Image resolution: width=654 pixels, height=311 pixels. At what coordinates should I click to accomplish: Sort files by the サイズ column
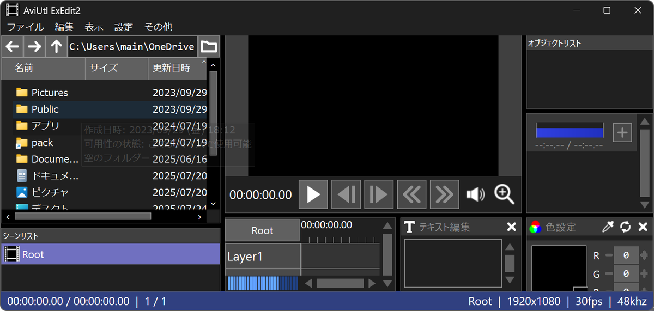click(x=117, y=68)
